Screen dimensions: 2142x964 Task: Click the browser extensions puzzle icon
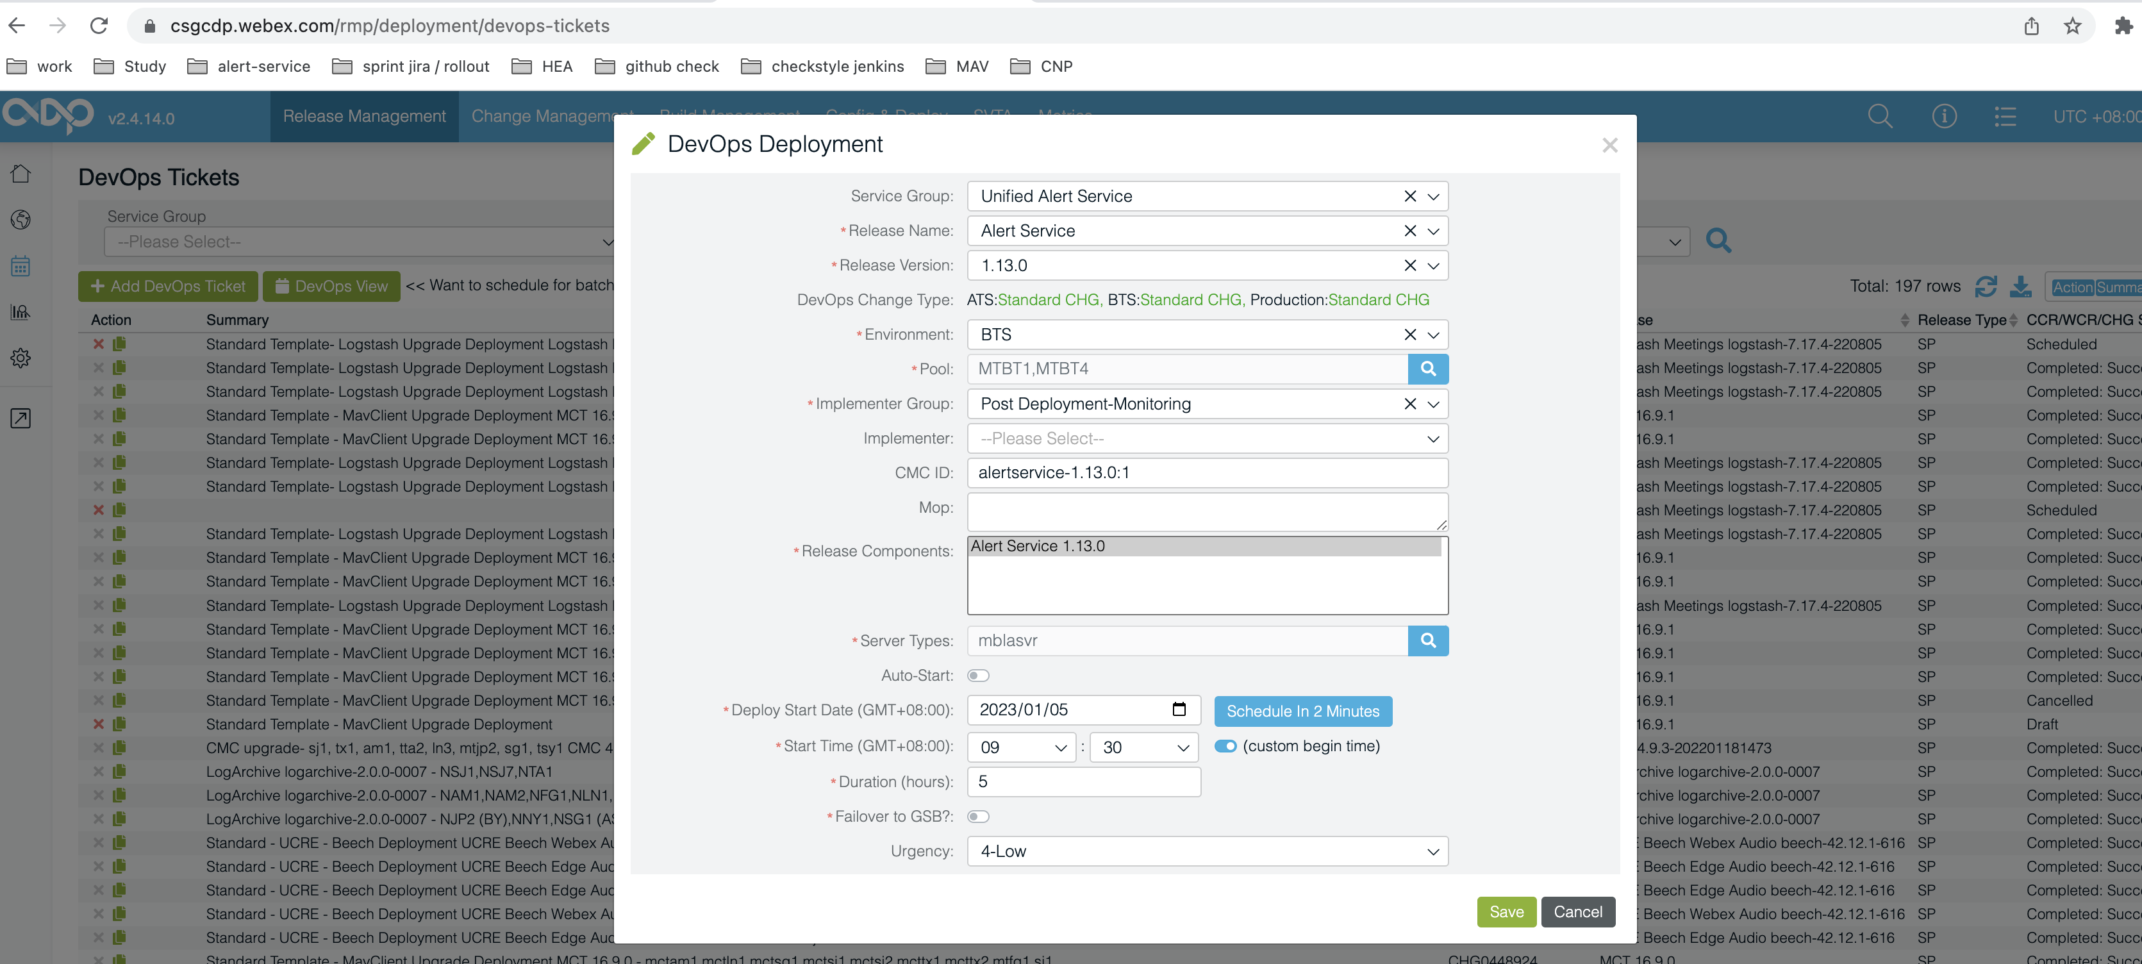(2123, 26)
